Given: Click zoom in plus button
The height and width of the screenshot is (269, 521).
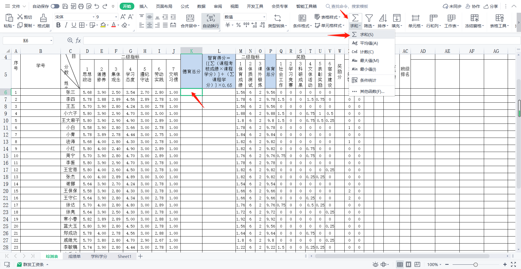Looking at the screenshot, I should pos(505,264).
